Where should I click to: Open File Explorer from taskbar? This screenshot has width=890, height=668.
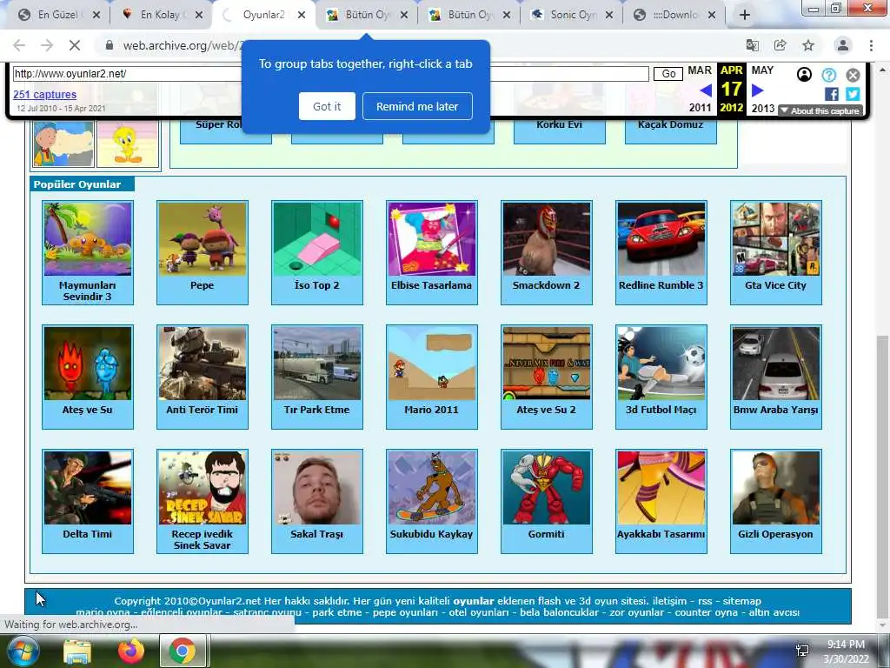pyautogui.click(x=77, y=651)
